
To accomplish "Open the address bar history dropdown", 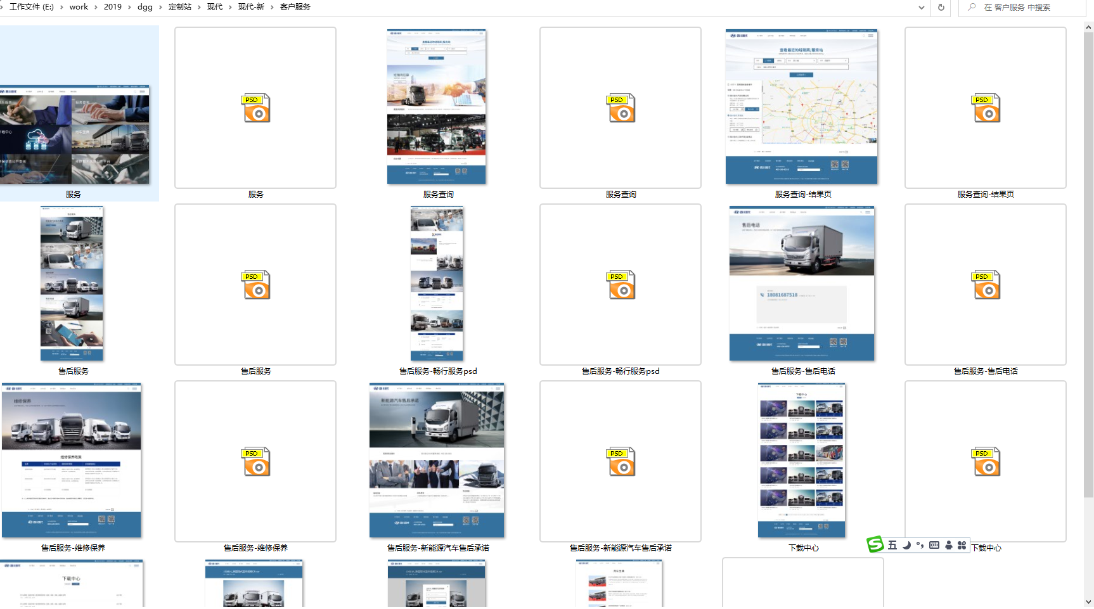I will pyautogui.click(x=921, y=8).
